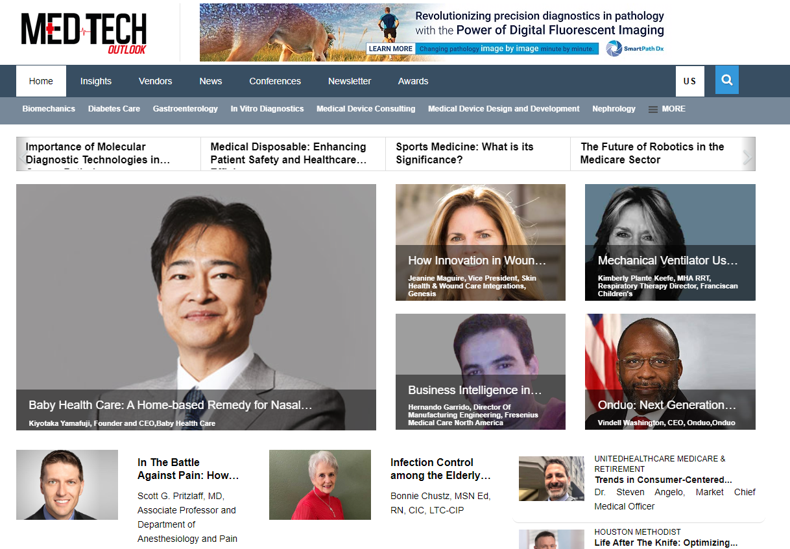The image size is (790, 549).
Task: Expand the MORE categories list
Action: coord(673,109)
